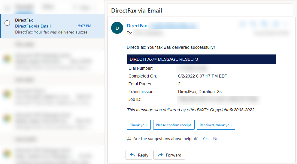Click the reply arrow icon at the bottom

click(132, 155)
